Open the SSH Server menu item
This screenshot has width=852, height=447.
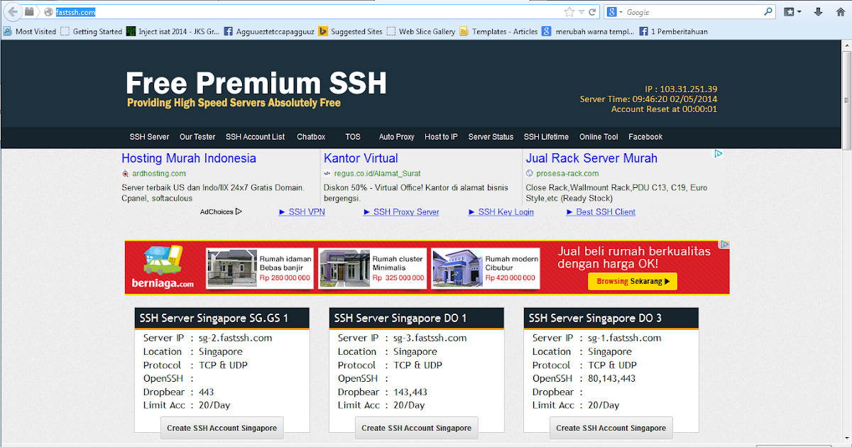(149, 137)
